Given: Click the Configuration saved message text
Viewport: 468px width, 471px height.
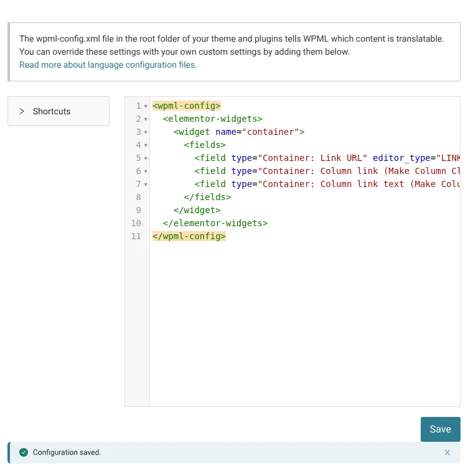Looking at the screenshot, I should point(67,452).
